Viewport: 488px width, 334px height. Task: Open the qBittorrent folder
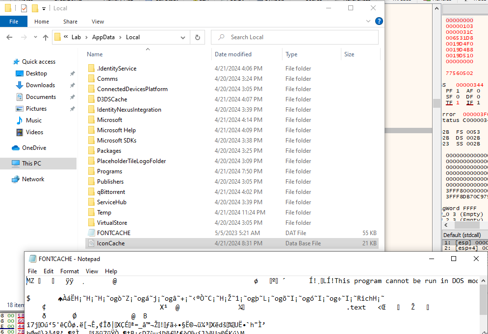pyautogui.click(x=111, y=192)
